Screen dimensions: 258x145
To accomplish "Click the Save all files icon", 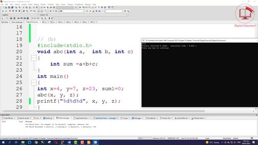I will click(x=12, y=7).
